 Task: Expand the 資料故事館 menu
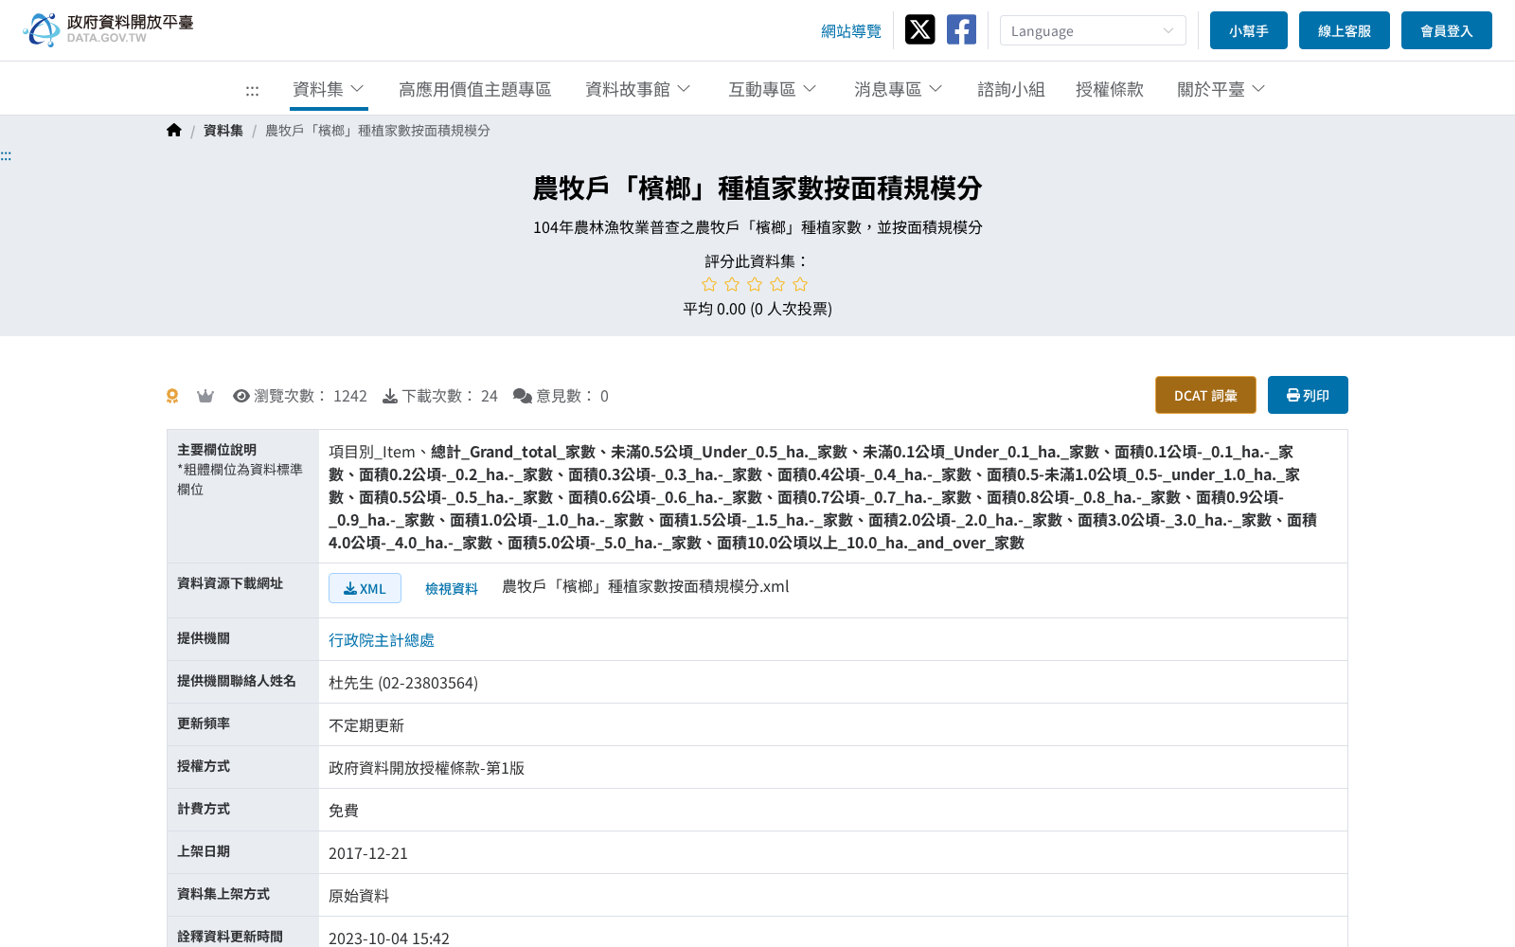pyautogui.click(x=638, y=89)
